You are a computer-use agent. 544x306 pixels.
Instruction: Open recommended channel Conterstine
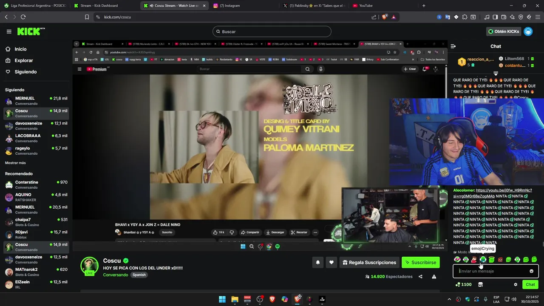click(36, 184)
